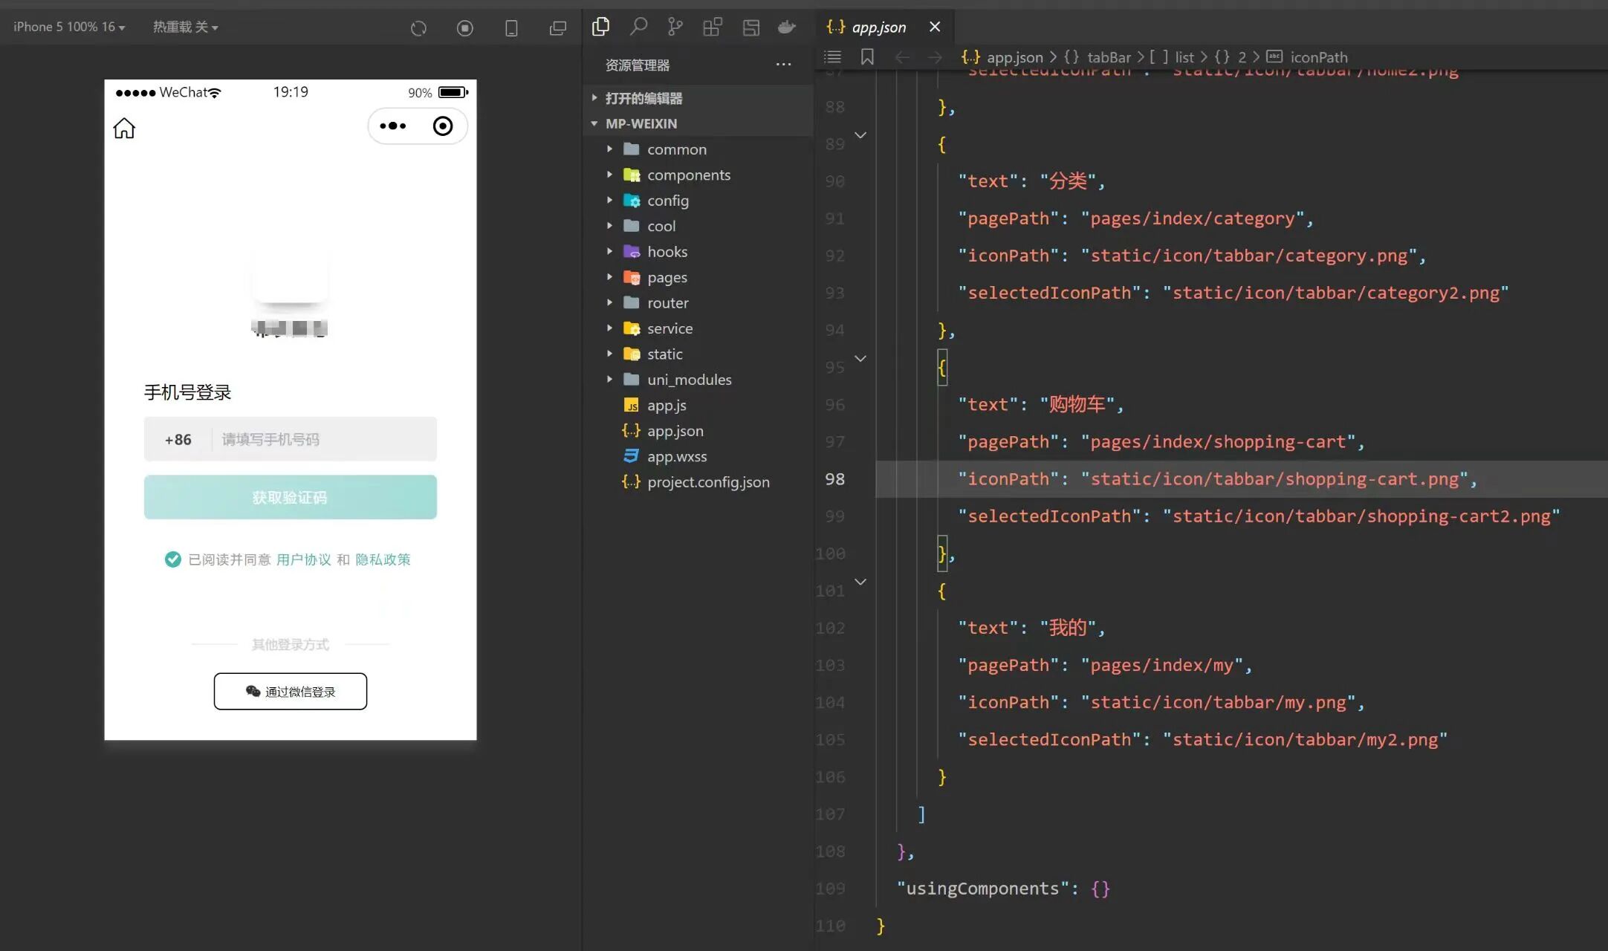Open the source control branch icon
This screenshot has height=951, width=1608.
675,27
